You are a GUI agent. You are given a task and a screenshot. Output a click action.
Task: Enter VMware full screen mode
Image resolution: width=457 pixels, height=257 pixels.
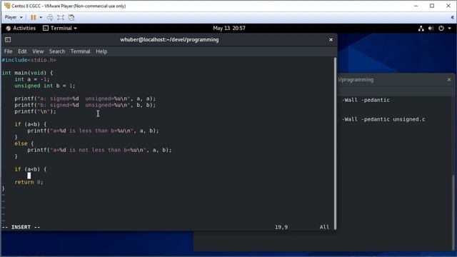[61, 17]
